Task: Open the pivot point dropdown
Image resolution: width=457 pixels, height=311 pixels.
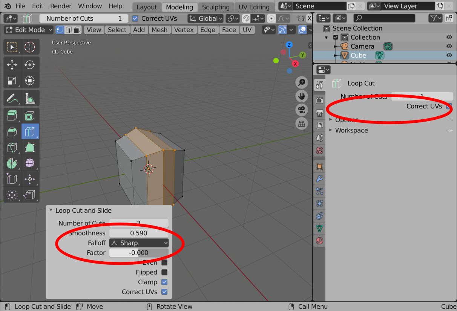Action: [x=233, y=18]
